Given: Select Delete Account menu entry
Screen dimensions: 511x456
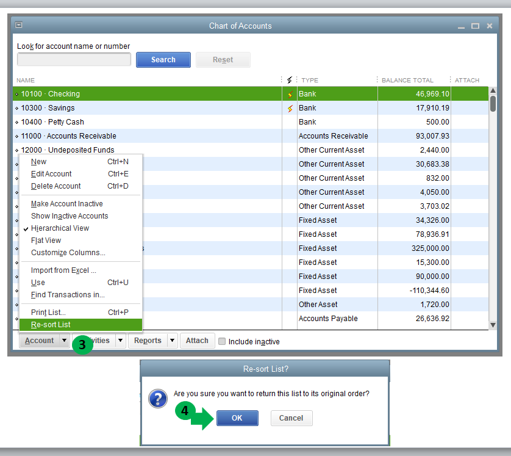Looking at the screenshot, I should pyautogui.click(x=81, y=186).
